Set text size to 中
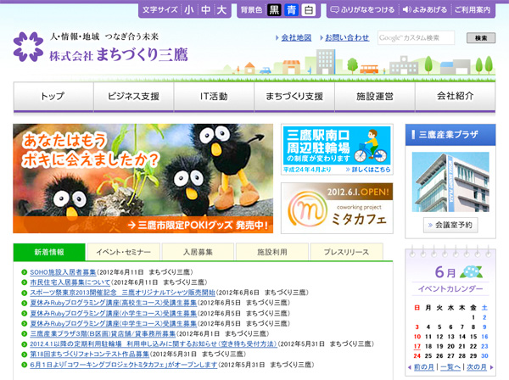 pyautogui.click(x=204, y=10)
